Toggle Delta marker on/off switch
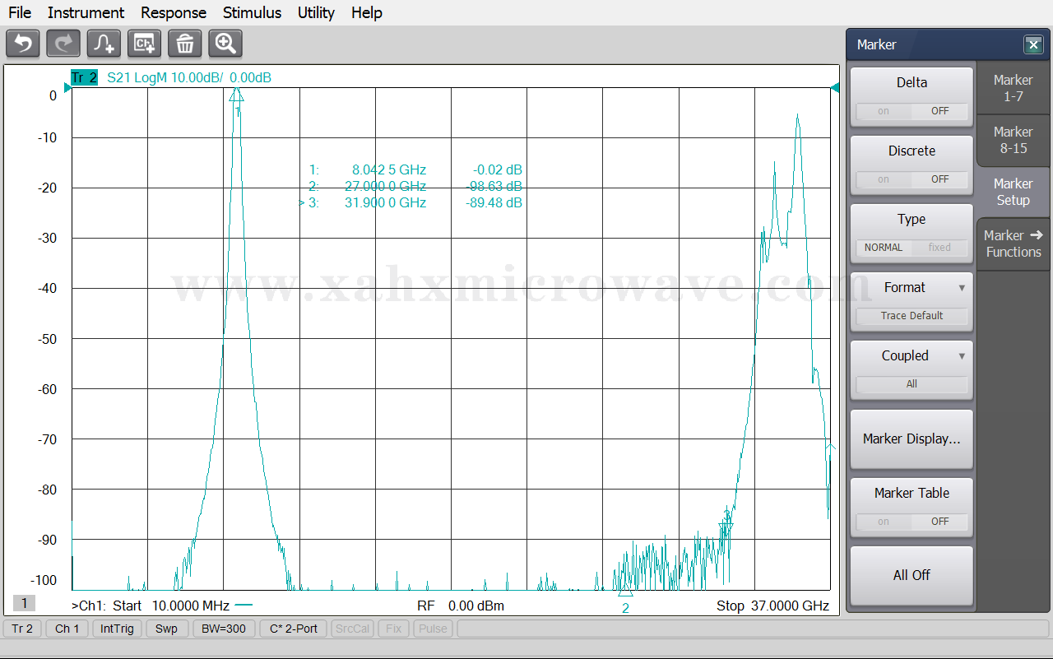The height and width of the screenshot is (659, 1053). (x=912, y=111)
